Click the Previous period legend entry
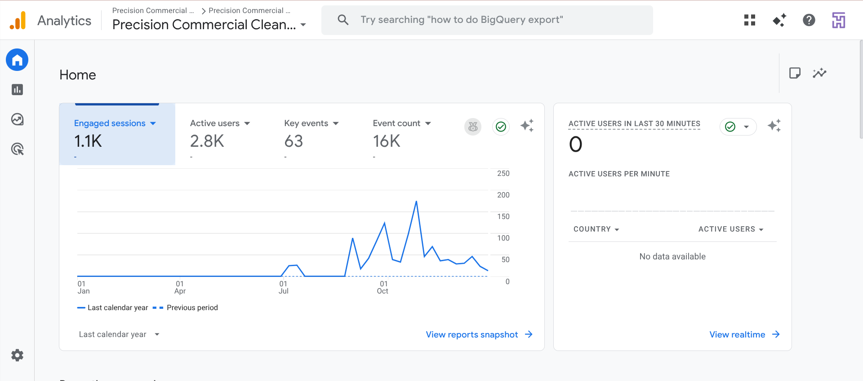The height and width of the screenshot is (381, 863). pyautogui.click(x=185, y=307)
